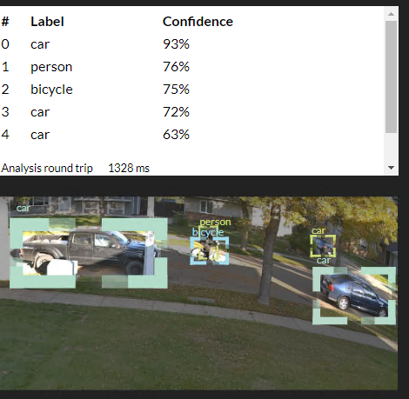Click the black pickup truck detection box
This screenshot has width=409, height=399.
click(x=89, y=253)
